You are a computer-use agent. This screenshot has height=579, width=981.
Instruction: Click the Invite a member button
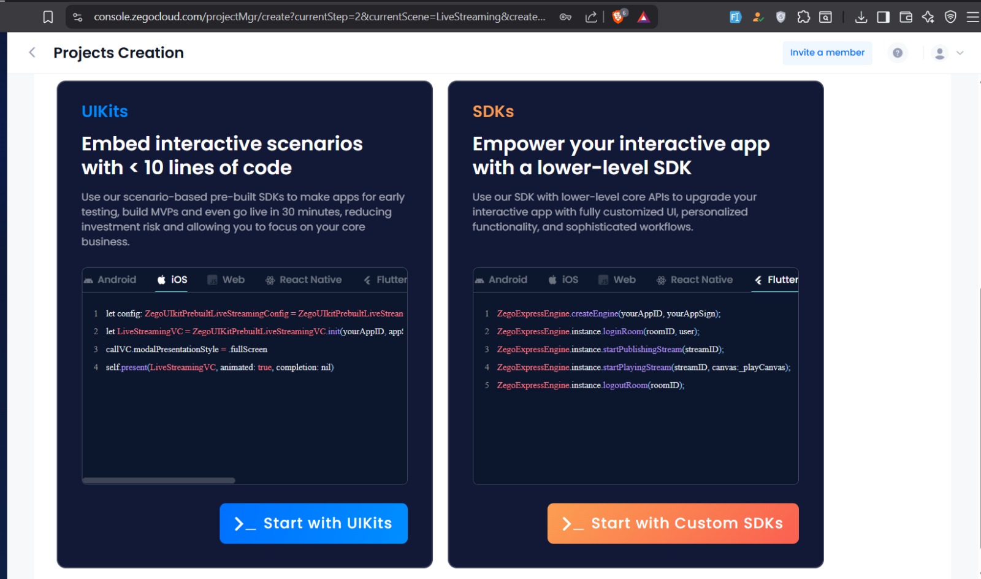[x=827, y=53]
